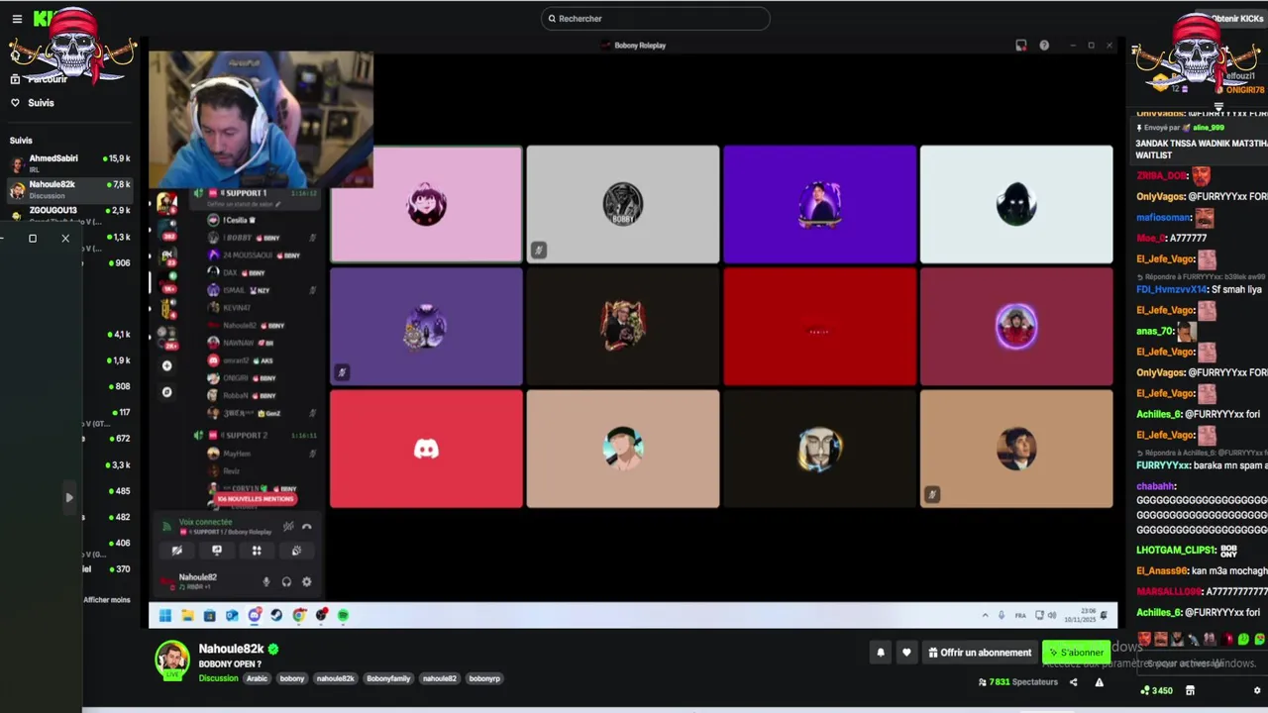Open Chrome icon in stream taskbar
1268x713 pixels.
[299, 616]
